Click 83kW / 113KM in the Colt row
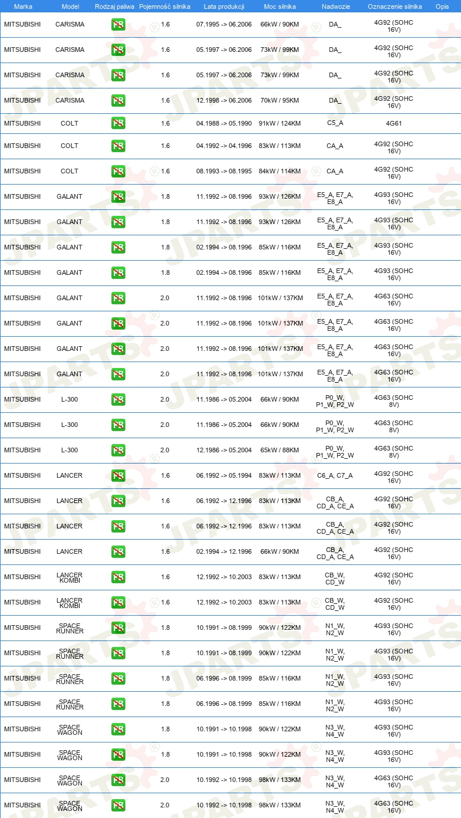 click(x=280, y=146)
